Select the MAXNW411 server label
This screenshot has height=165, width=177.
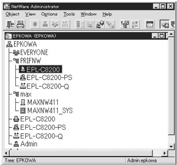43,102
